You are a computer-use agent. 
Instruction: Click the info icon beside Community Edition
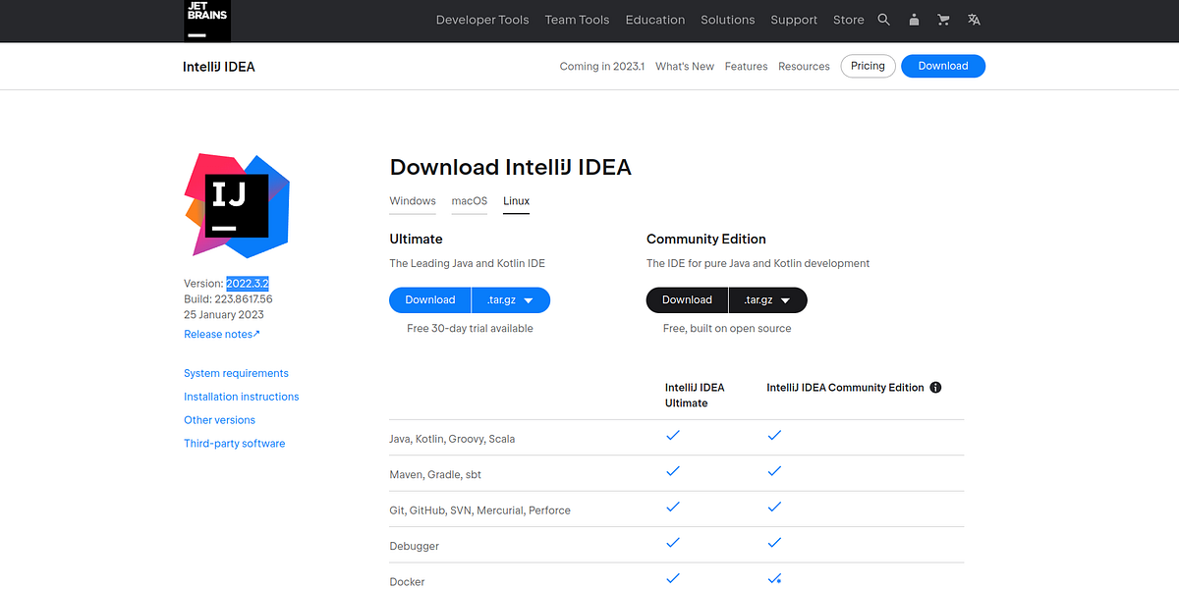(935, 387)
